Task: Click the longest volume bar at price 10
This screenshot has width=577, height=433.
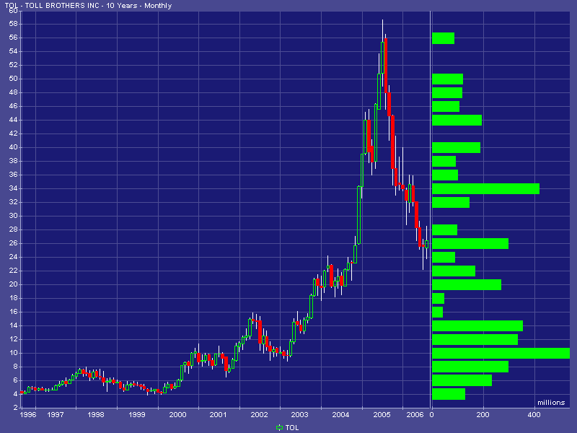Action: [x=501, y=353]
